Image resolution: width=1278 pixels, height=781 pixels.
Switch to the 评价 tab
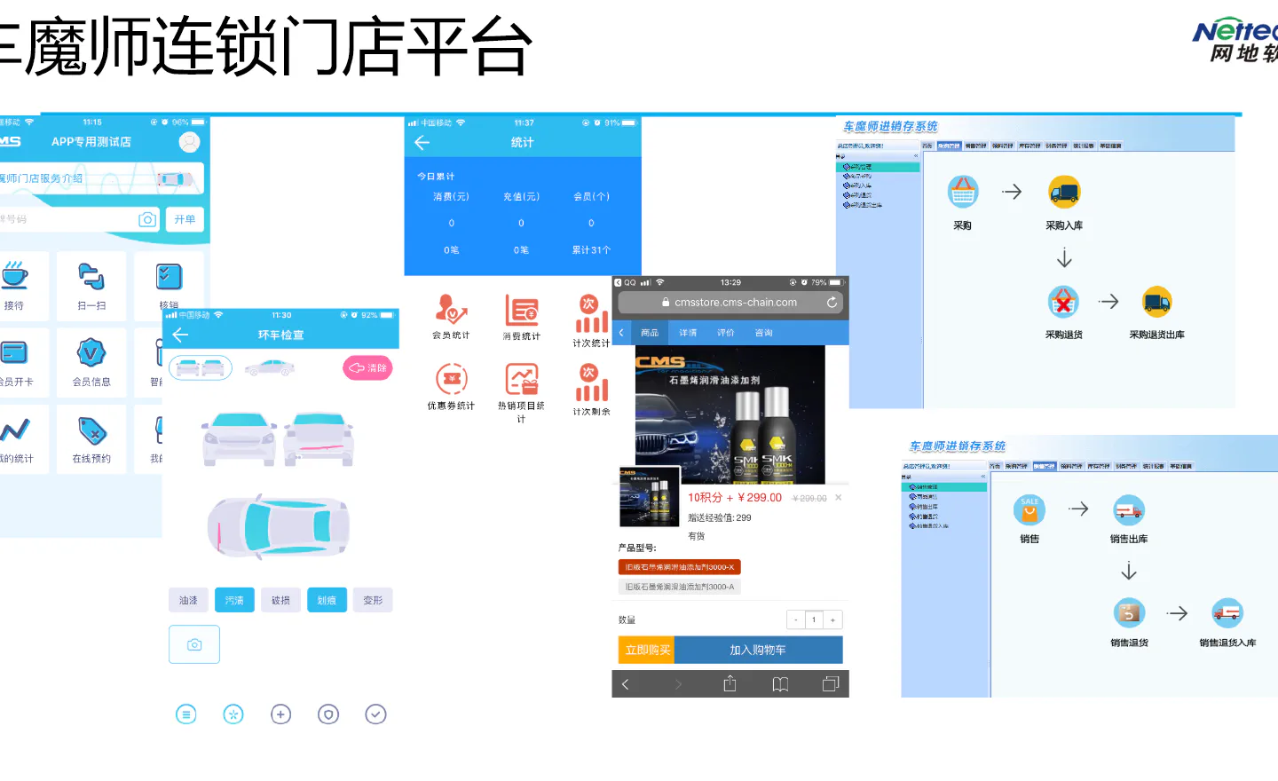(726, 333)
